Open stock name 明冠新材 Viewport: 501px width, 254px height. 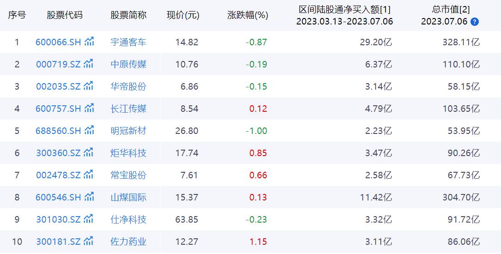(128, 131)
